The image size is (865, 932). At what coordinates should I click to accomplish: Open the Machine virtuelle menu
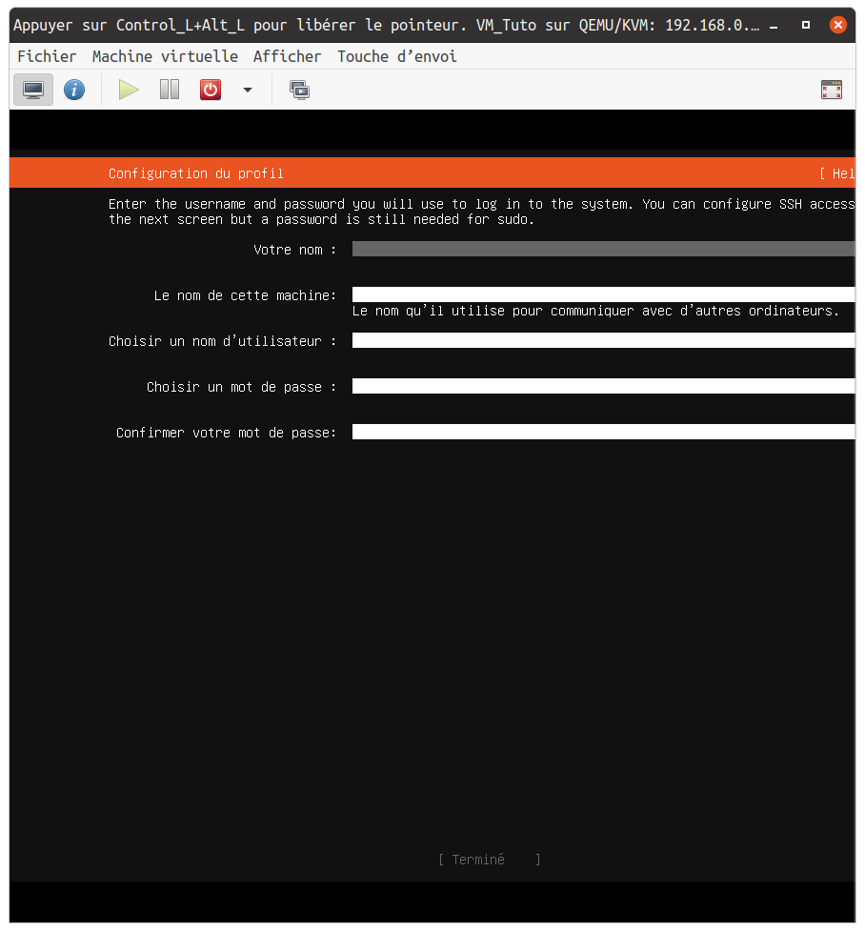click(165, 56)
